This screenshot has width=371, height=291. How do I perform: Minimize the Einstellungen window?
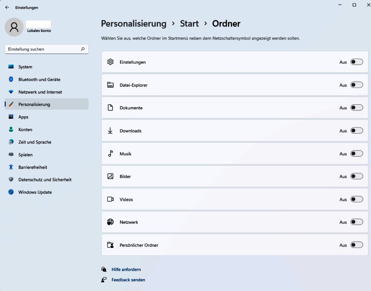(340, 5)
